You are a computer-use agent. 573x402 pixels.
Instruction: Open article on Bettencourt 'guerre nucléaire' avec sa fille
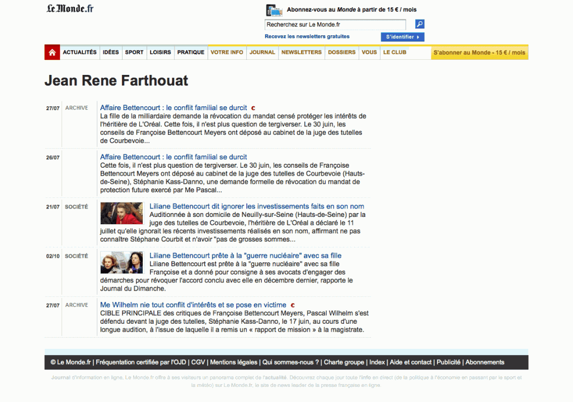coord(245,256)
